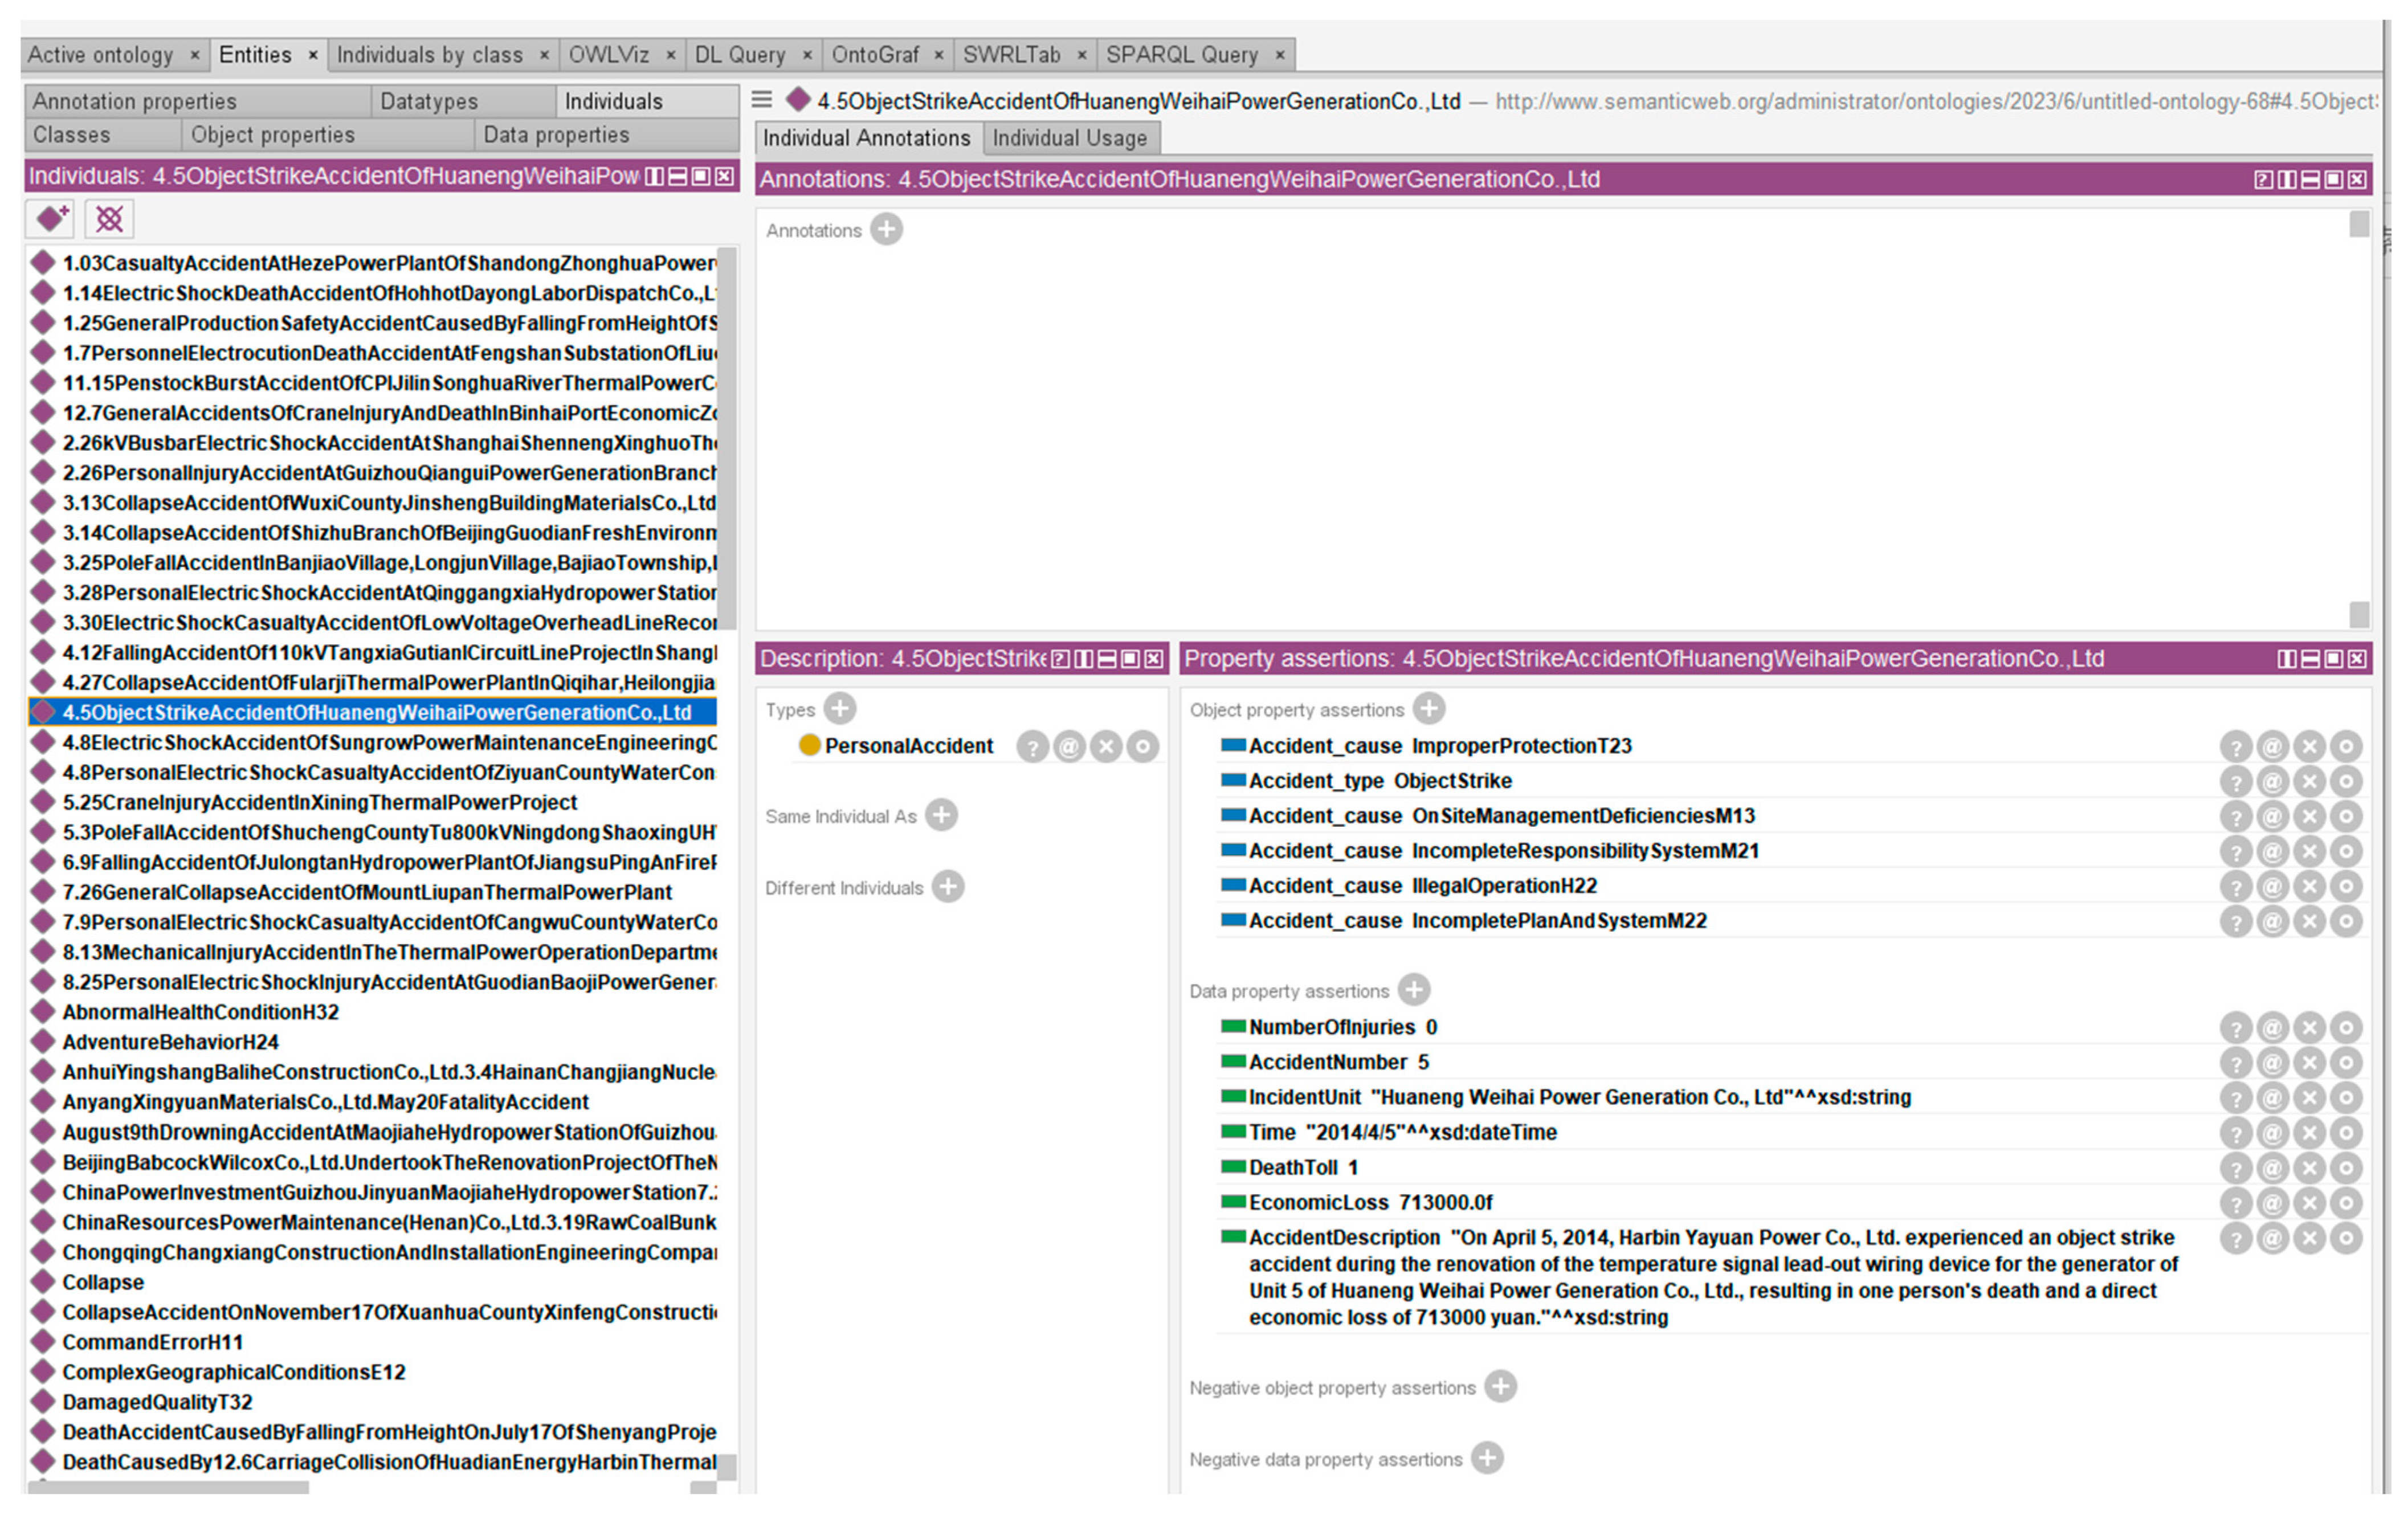Open the hamburger menu beside entity title
The width and height of the screenshot is (2408, 1519).
tap(762, 100)
